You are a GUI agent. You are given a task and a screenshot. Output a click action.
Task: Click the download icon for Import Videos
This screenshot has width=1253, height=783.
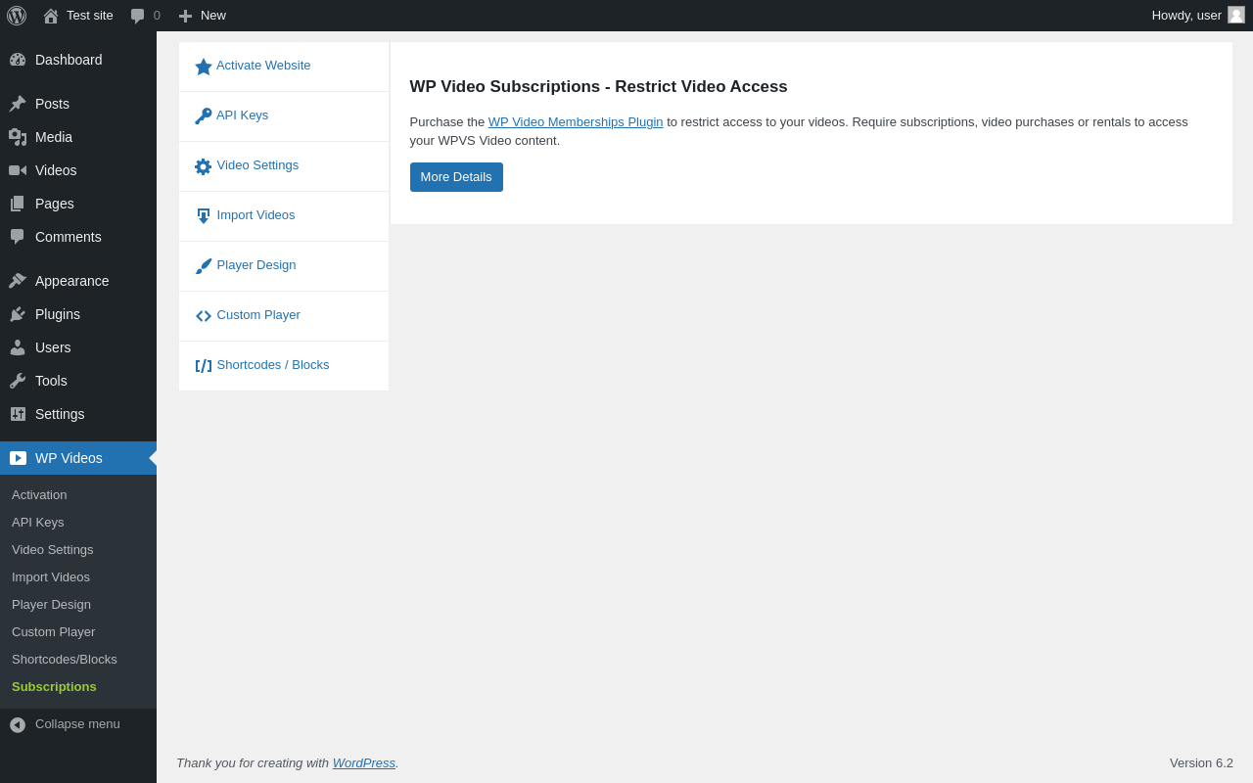(x=204, y=216)
